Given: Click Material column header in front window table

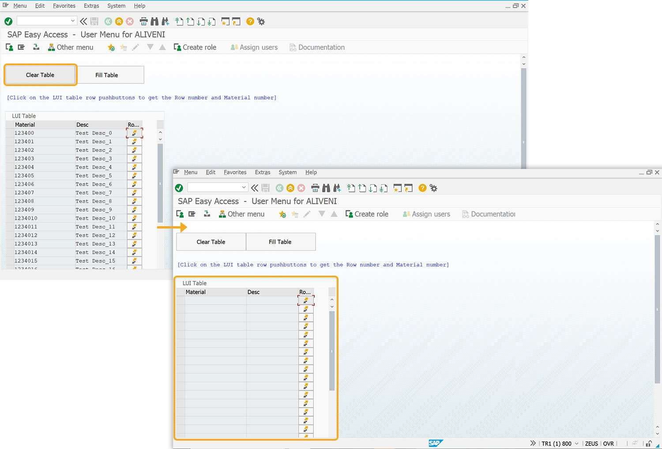Looking at the screenshot, I should [215, 292].
